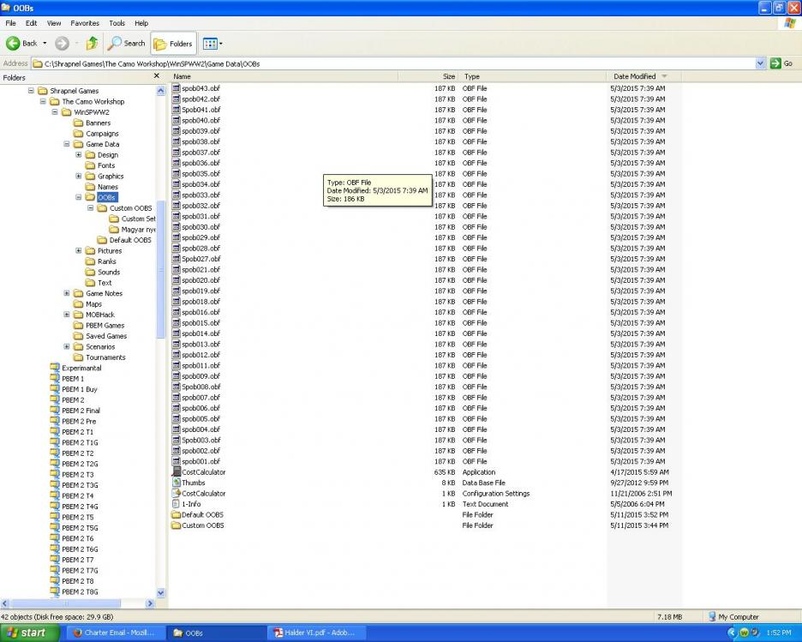This screenshot has height=642, width=802.
Task: Open the Search toolbar button
Action: (x=126, y=43)
